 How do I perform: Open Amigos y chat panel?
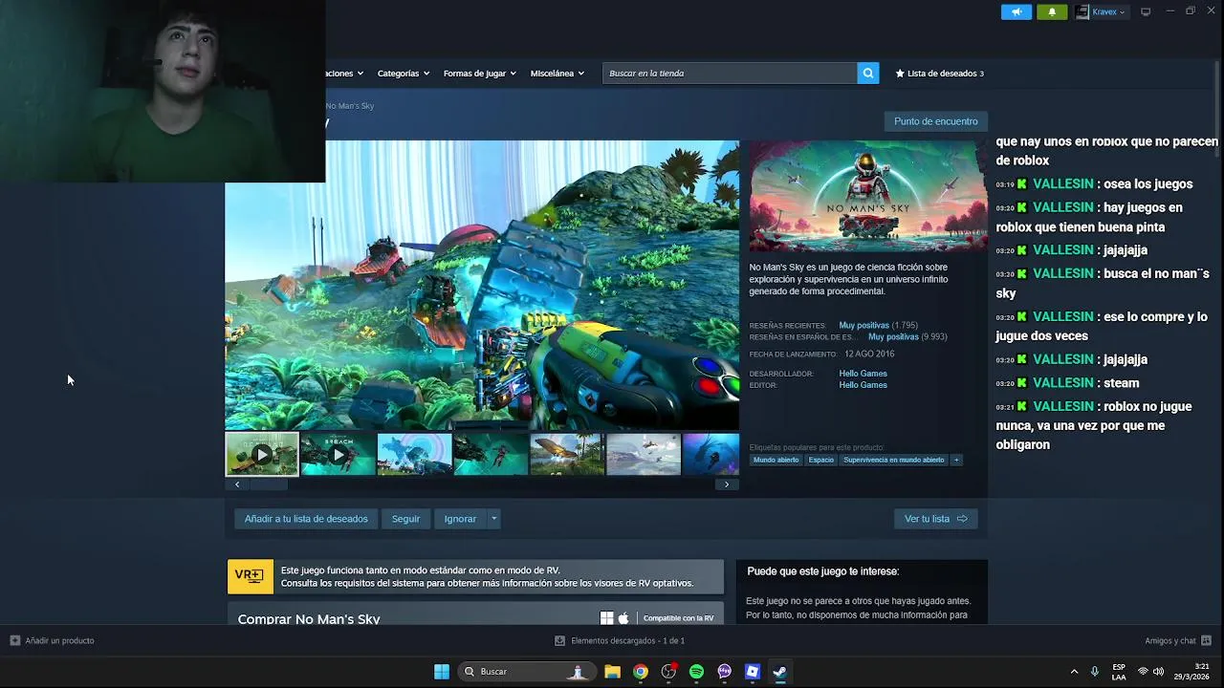pos(1178,640)
